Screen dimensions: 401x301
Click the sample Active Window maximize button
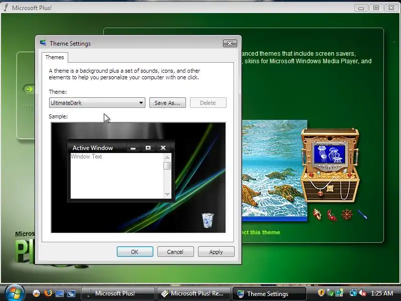148,147
